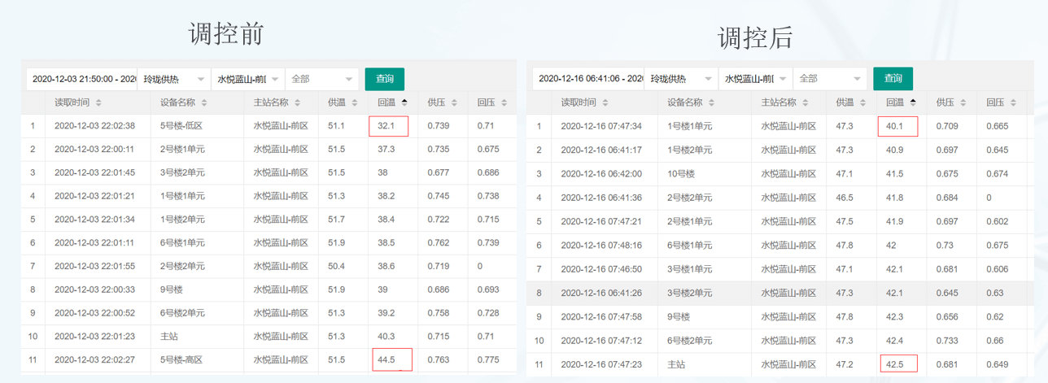
Task: Sort 供温 column in the 调控后 table
Action: click(862, 103)
